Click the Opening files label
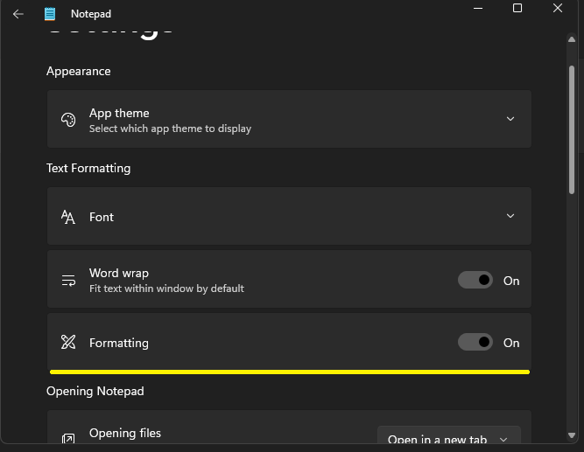Image resolution: width=584 pixels, height=452 pixels. tap(125, 433)
